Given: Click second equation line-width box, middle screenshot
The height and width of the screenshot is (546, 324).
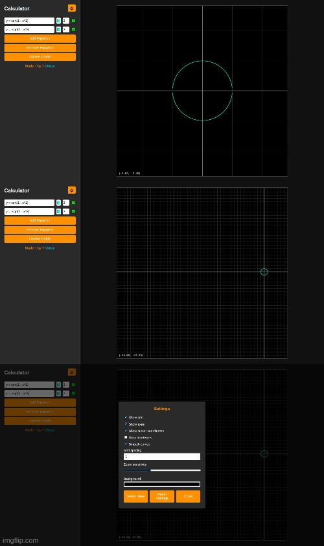Looking at the screenshot, I should [66, 211].
